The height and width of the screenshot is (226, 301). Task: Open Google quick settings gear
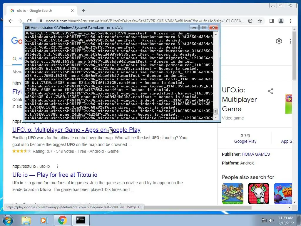click(279, 41)
